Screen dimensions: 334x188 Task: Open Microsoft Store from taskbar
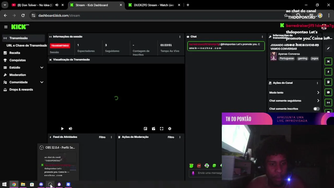(x=32, y=185)
